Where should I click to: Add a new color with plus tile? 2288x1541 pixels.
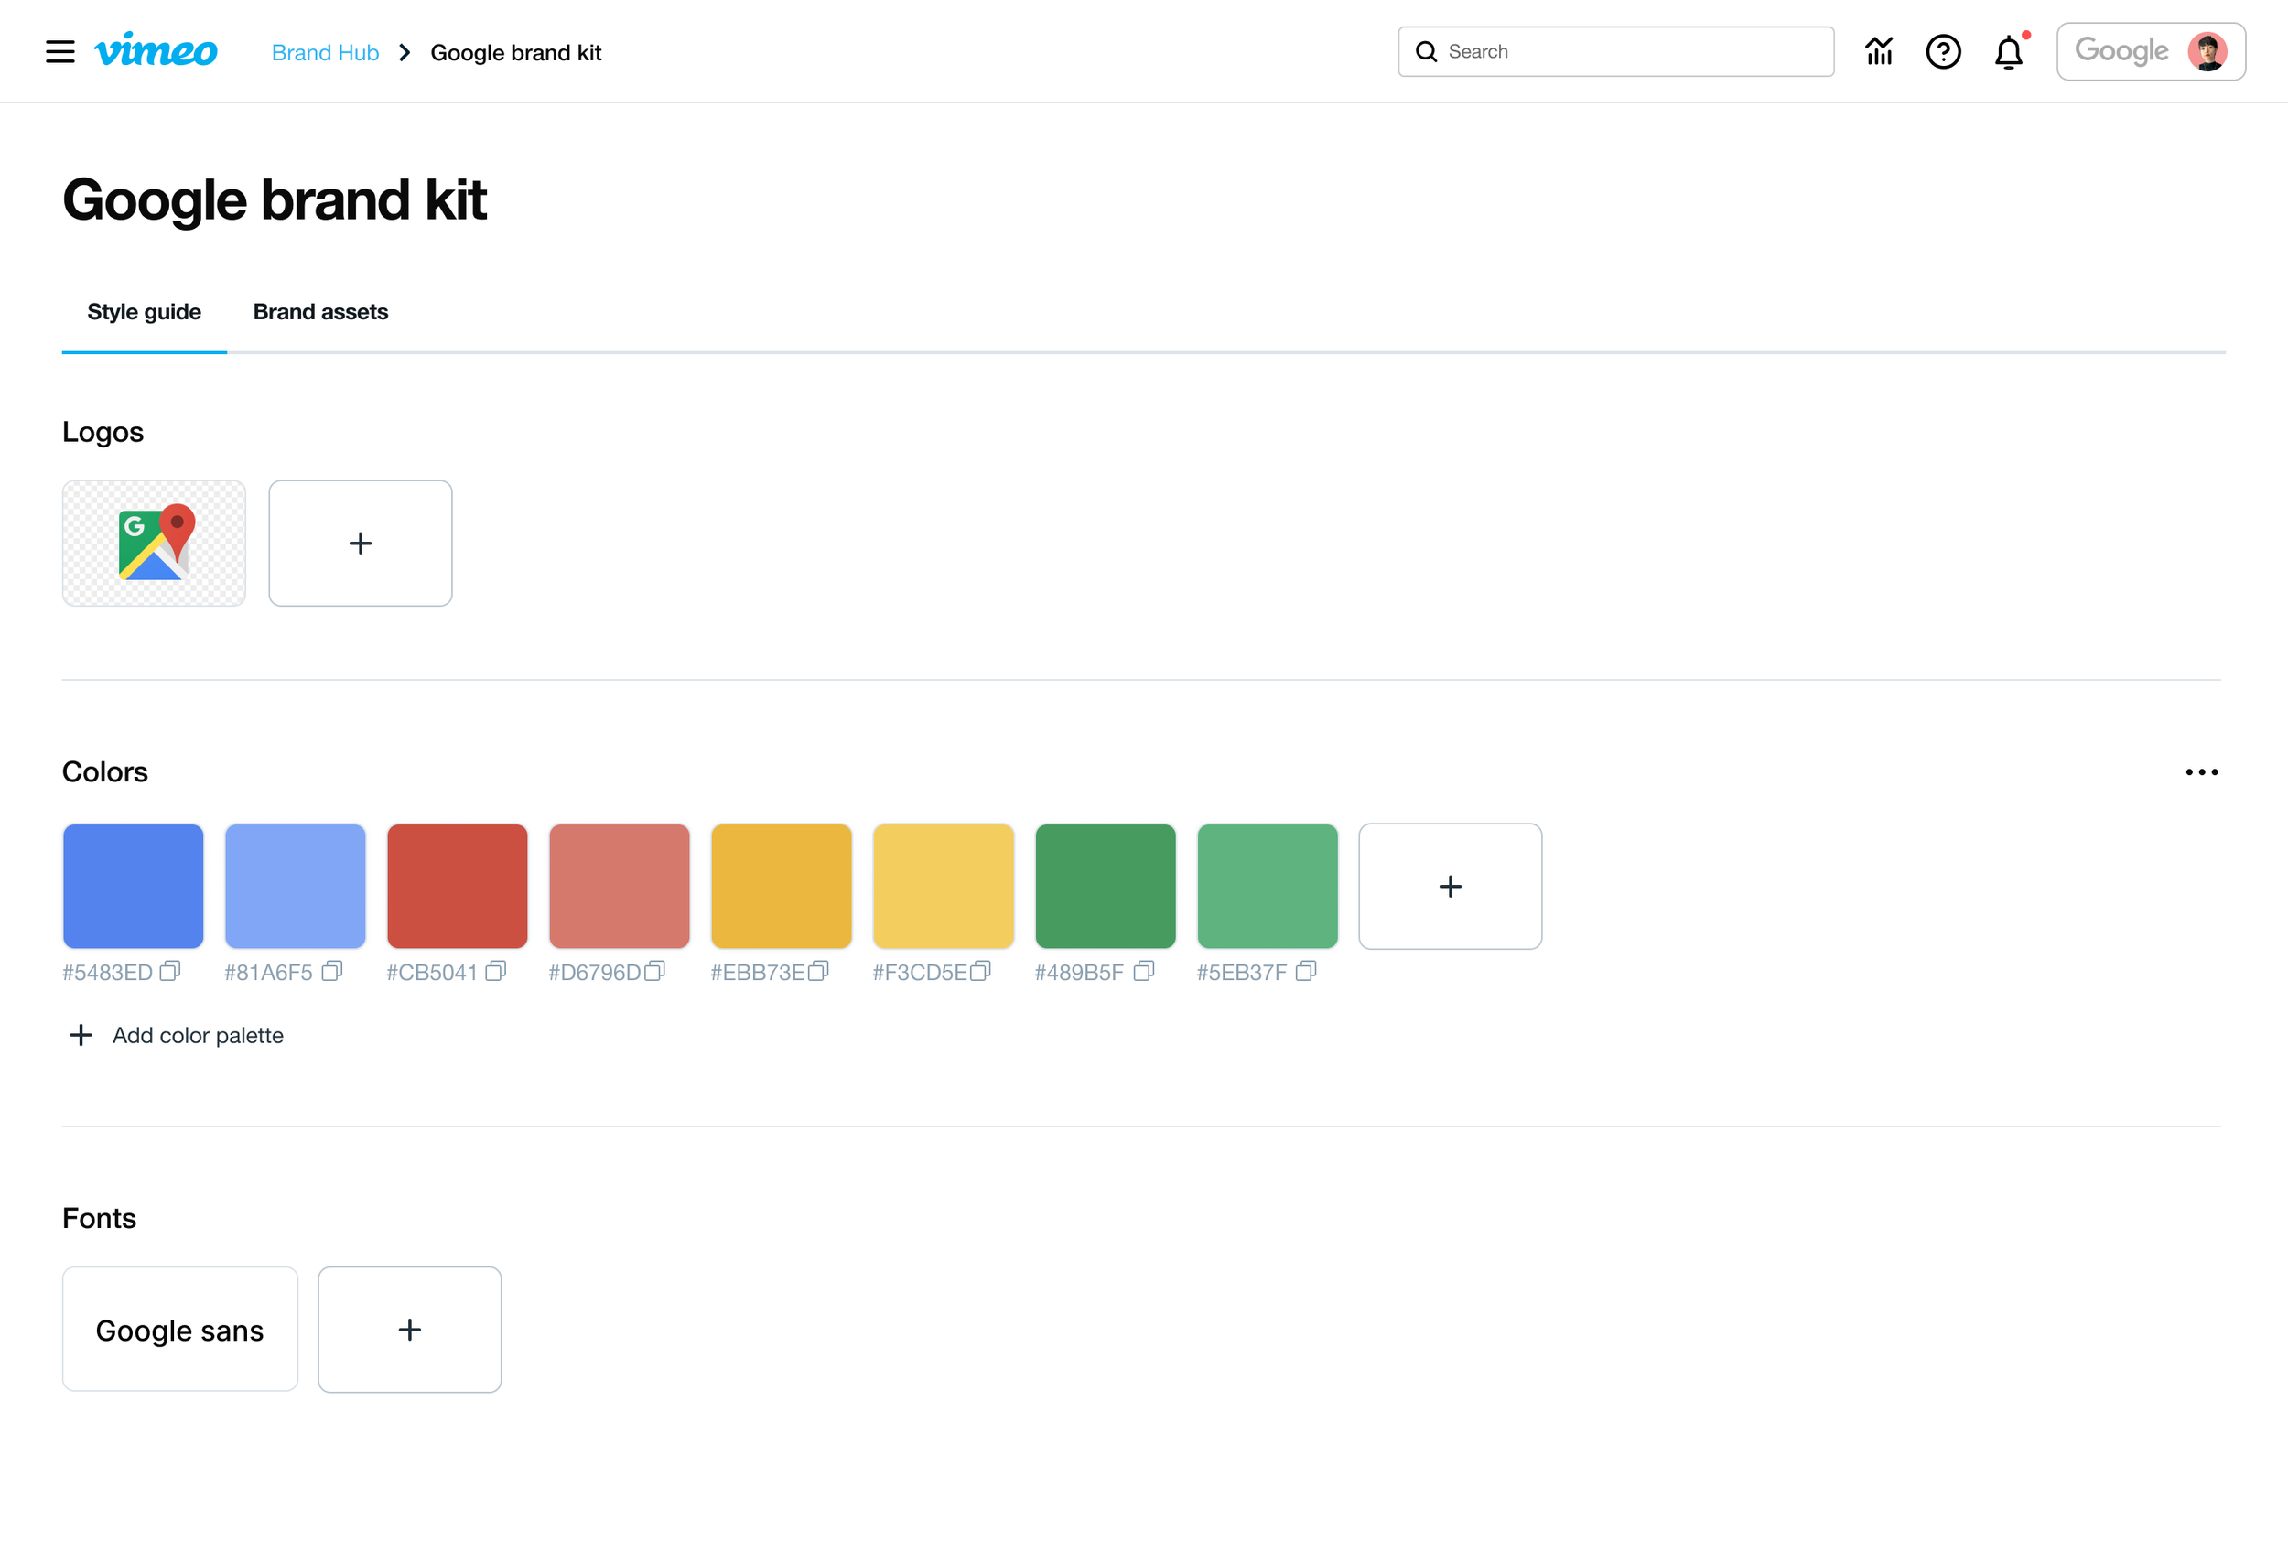pyautogui.click(x=1450, y=887)
